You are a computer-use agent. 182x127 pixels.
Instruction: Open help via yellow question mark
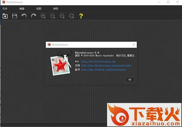81,16
